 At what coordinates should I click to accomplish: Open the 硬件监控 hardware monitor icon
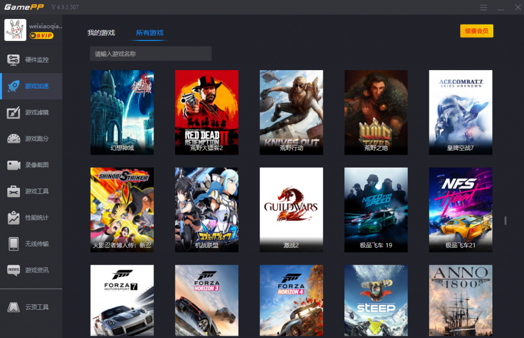point(13,60)
